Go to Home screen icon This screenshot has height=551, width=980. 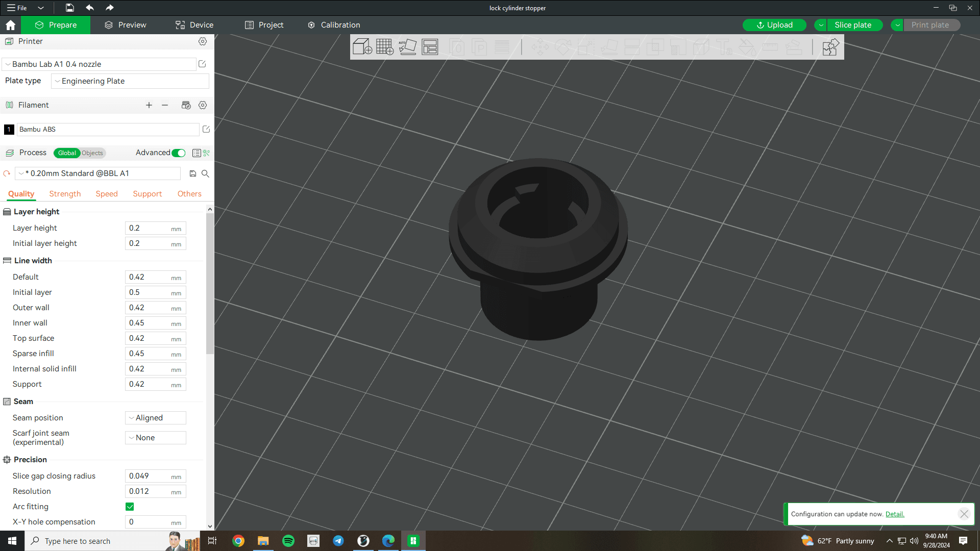tap(10, 25)
